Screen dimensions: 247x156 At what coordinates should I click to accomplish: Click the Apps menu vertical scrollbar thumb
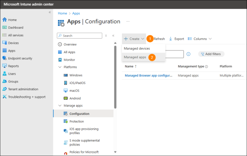click(x=115, y=77)
